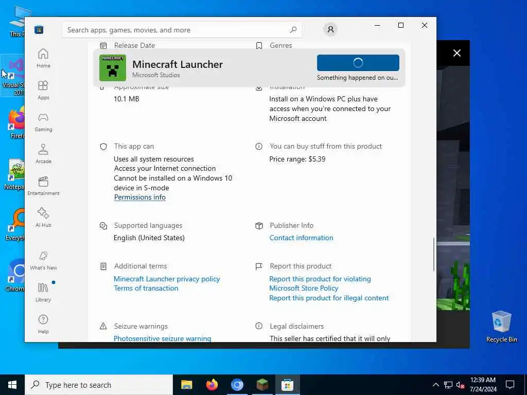
Task: Open the user account profile icon
Action: click(330, 29)
